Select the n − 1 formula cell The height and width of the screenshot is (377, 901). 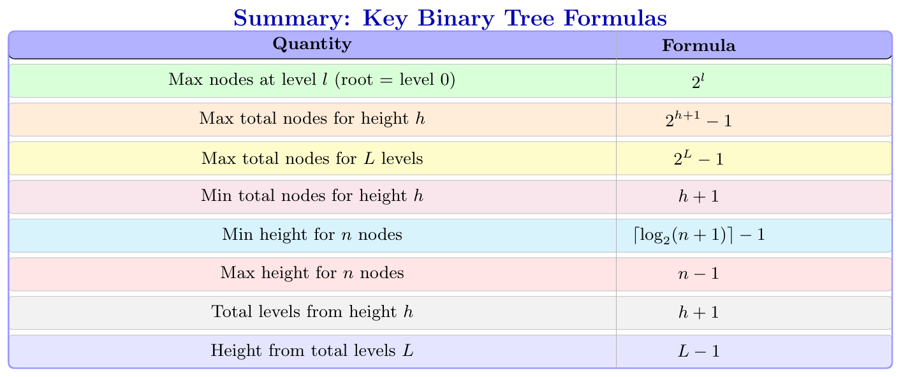tap(699, 274)
